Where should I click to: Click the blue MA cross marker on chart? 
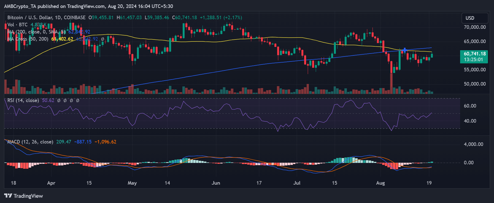coord(404,50)
